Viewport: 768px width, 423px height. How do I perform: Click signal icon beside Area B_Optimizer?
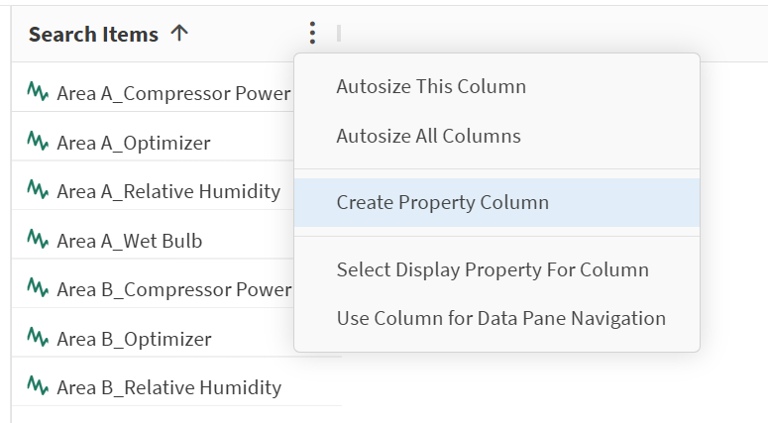[x=39, y=339]
